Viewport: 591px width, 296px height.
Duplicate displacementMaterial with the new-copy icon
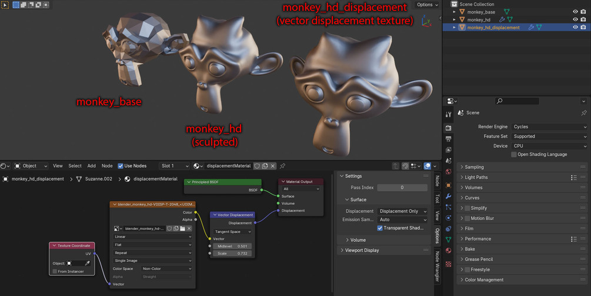[265, 166]
